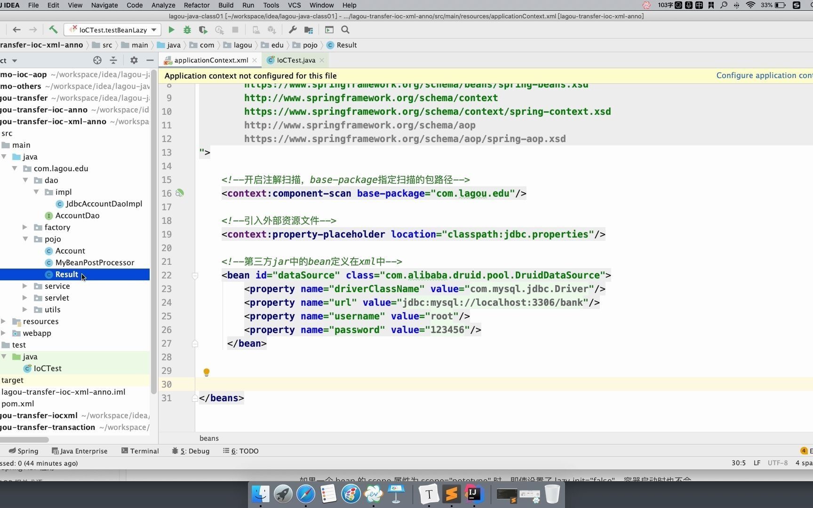Close the applicationContext.xml tab
The width and height of the screenshot is (813, 508).
255,60
